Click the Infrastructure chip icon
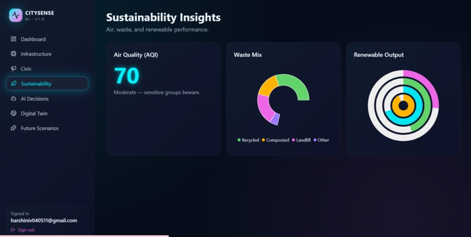This screenshot has width=471, height=237. coord(13,54)
